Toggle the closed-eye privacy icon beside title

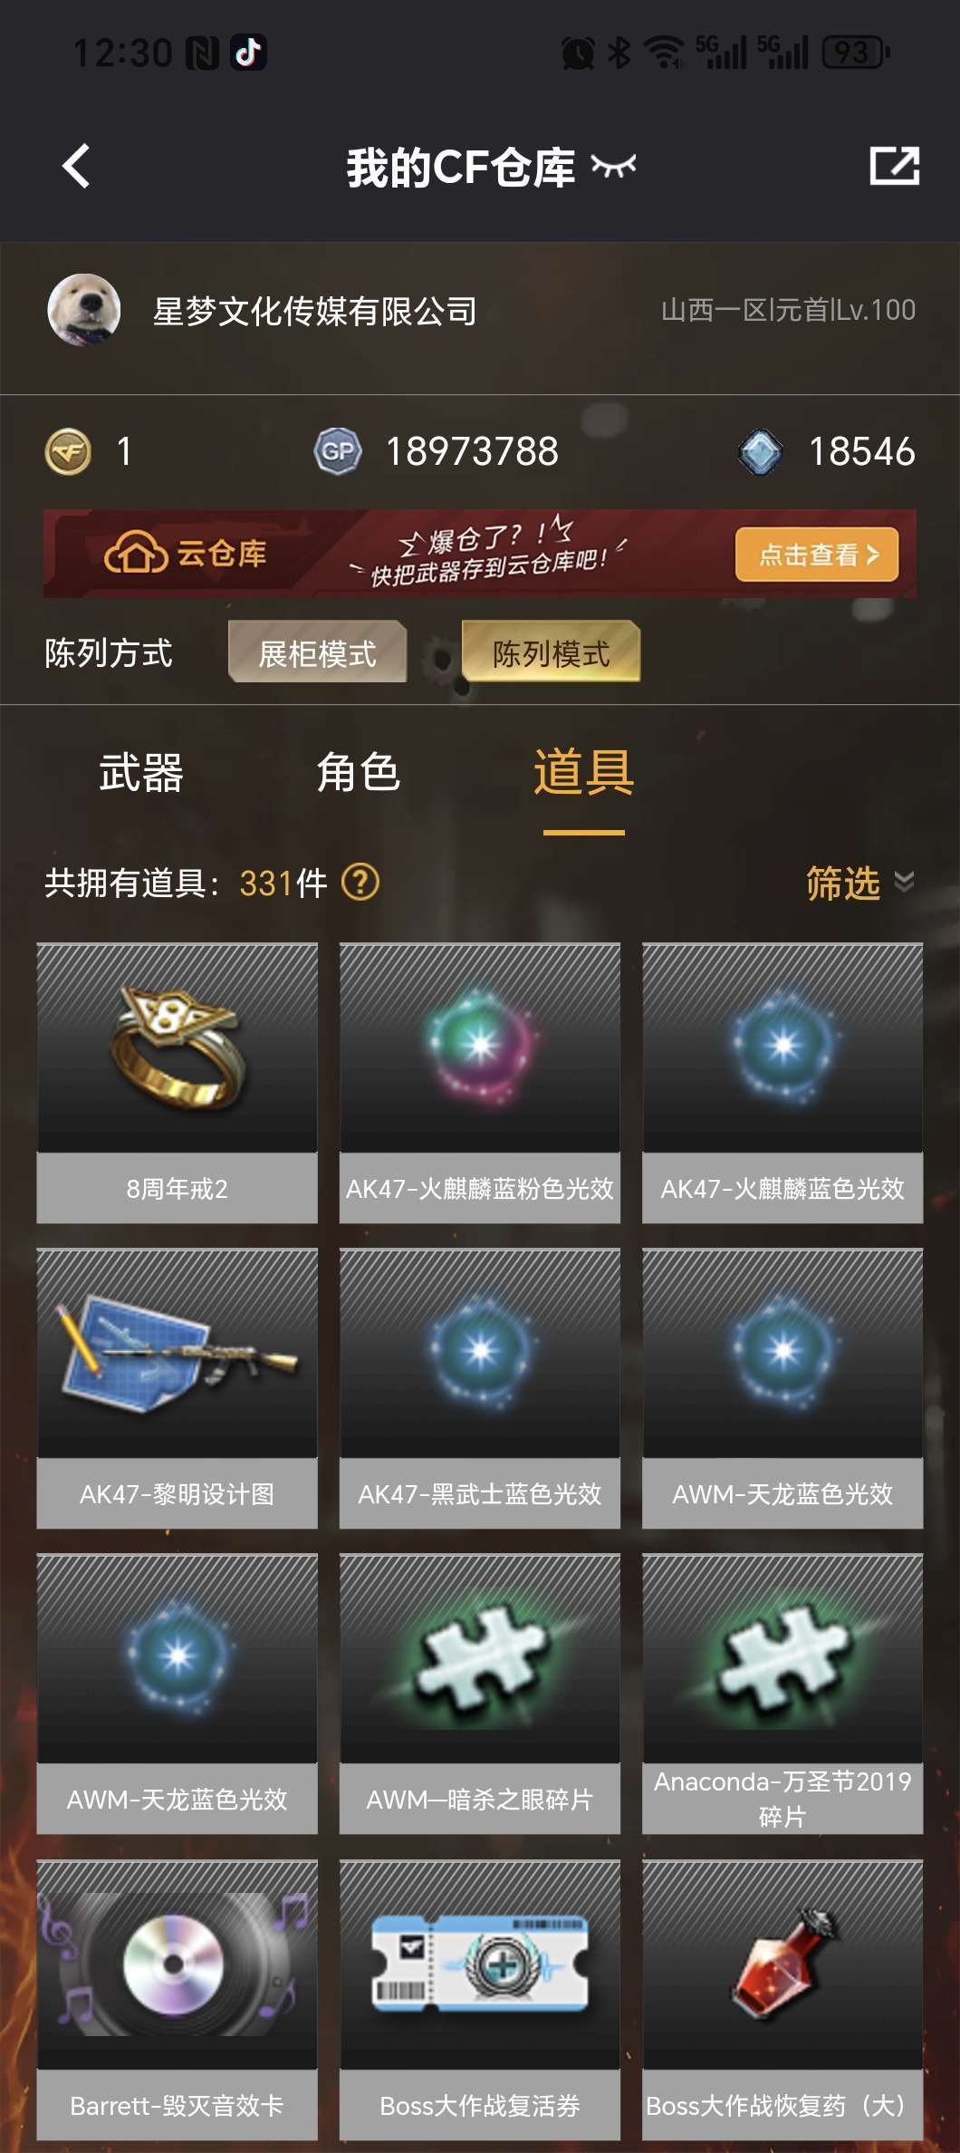click(613, 166)
